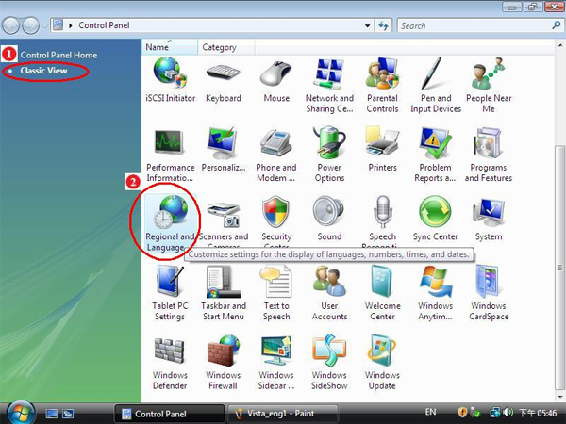566x424 pixels.
Task: Open the Mouse settings icon
Action: click(x=276, y=73)
